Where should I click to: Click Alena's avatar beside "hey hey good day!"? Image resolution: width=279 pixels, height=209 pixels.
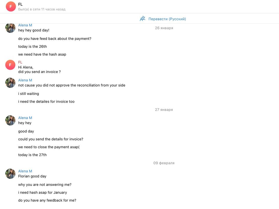click(10, 28)
